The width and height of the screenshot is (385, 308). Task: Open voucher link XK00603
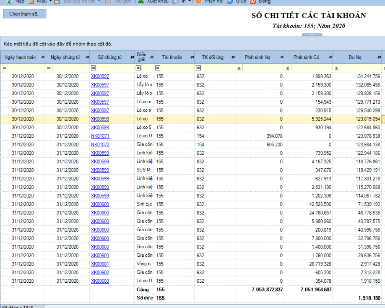pyautogui.click(x=100, y=281)
